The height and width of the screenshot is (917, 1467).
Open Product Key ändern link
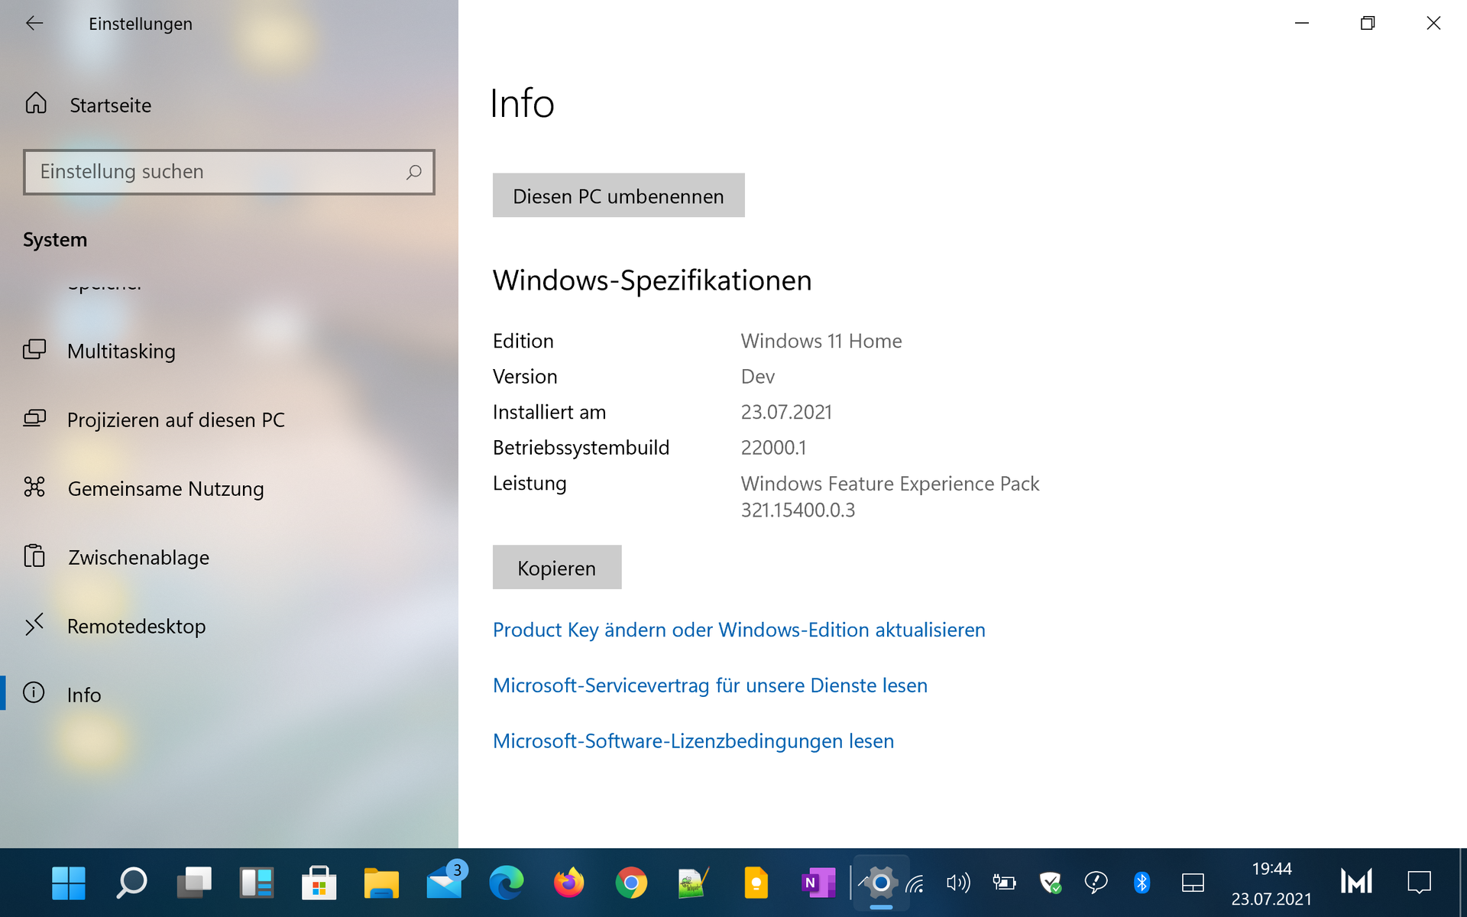point(739,630)
